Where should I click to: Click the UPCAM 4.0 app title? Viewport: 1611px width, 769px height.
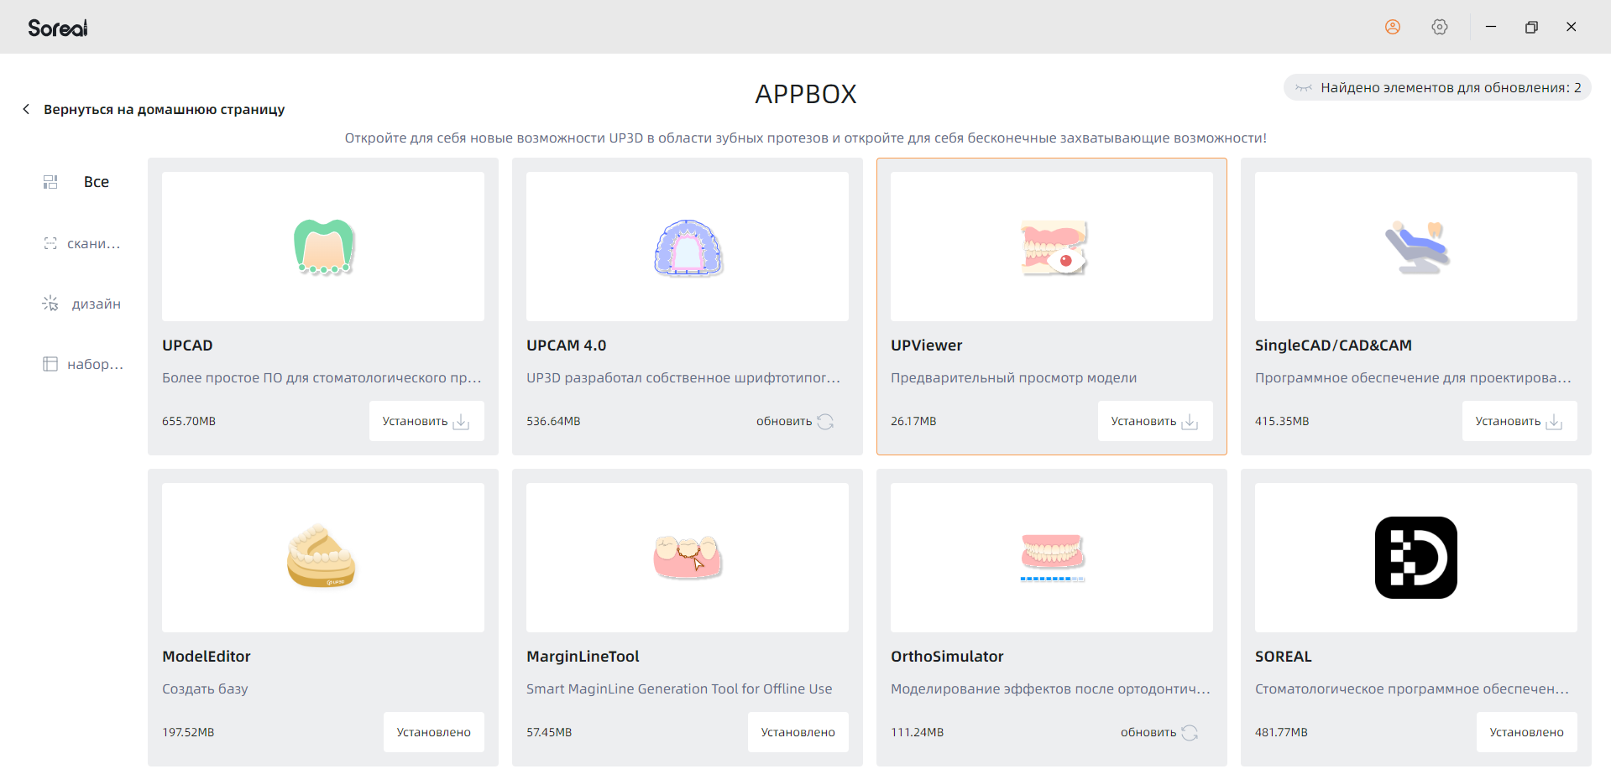[x=566, y=346]
